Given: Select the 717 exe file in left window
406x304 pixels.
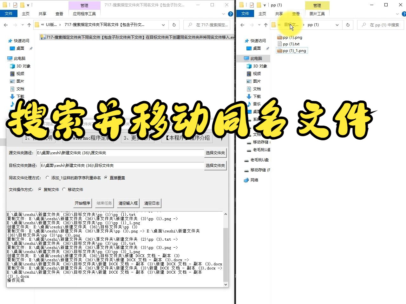Looking at the screenshot, I should click(137, 37).
